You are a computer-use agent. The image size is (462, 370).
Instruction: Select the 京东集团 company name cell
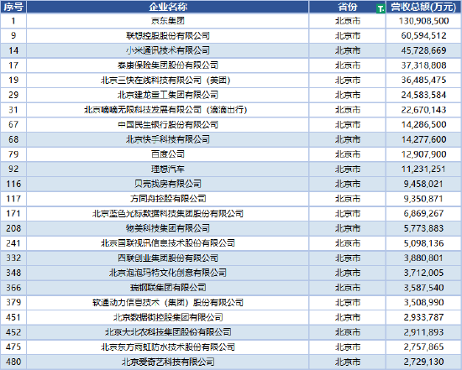tap(168, 21)
